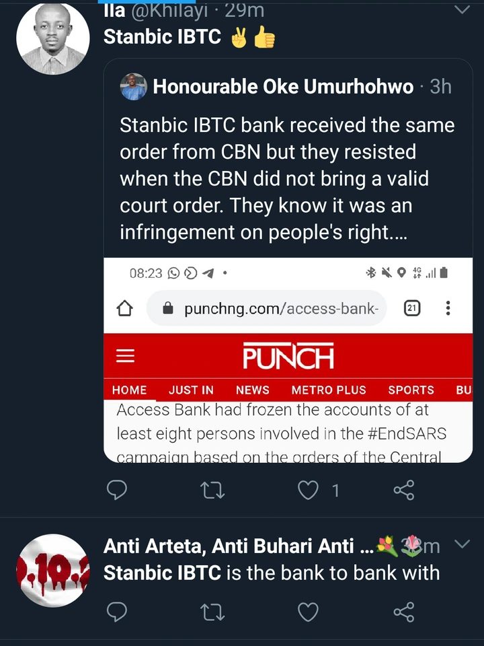Tap Honourable Oke Umurhohwo's small avatar

[133, 87]
